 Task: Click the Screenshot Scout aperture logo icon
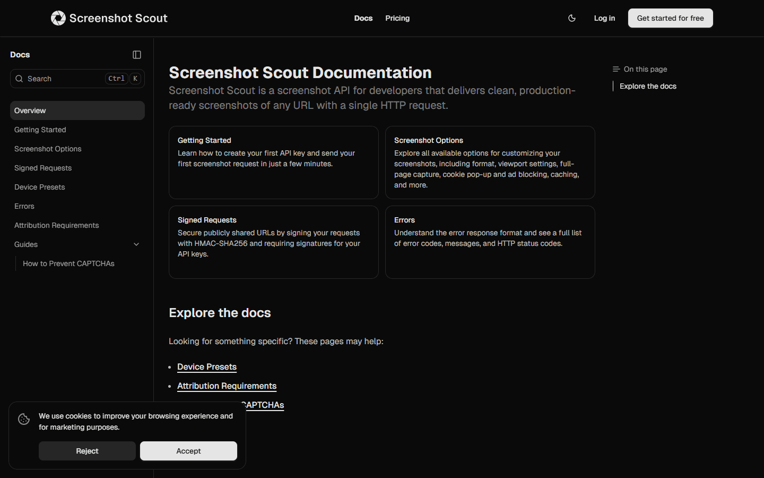pyautogui.click(x=58, y=18)
